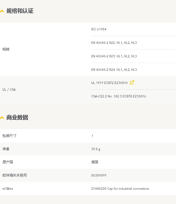Select the tariff number 85389099
176x204 pixels.
99,175
